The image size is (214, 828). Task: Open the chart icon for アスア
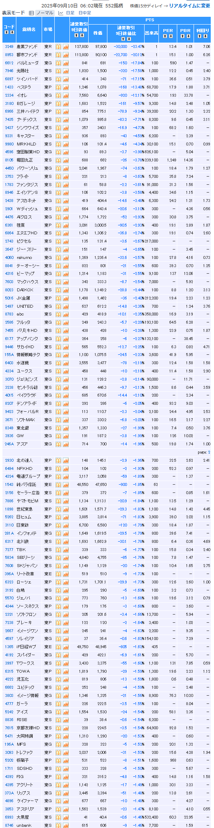[66, 444]
